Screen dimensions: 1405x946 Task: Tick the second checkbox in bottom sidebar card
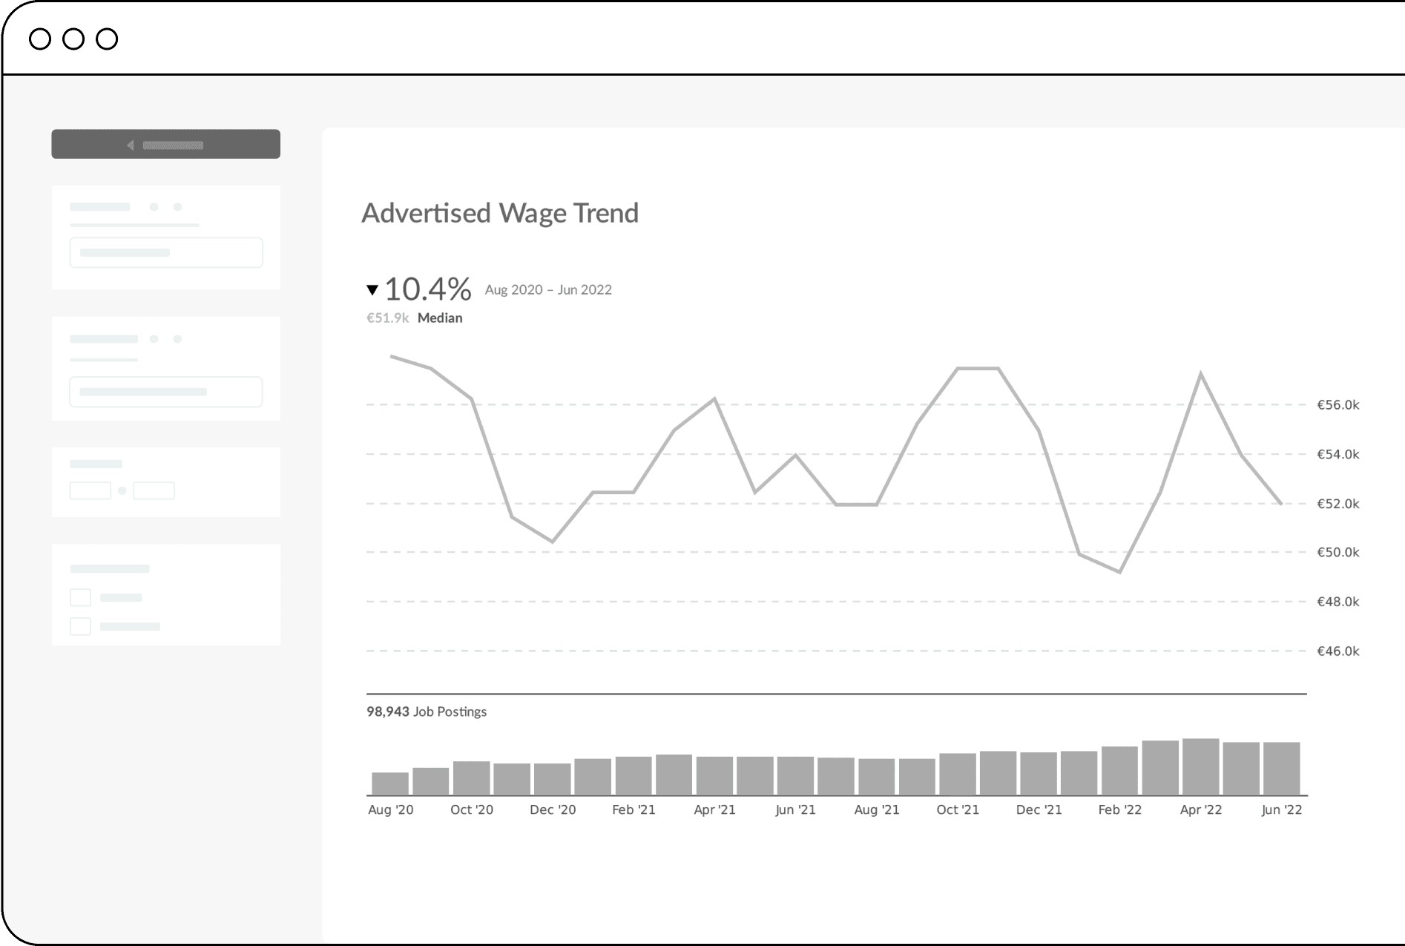(80, 626)
